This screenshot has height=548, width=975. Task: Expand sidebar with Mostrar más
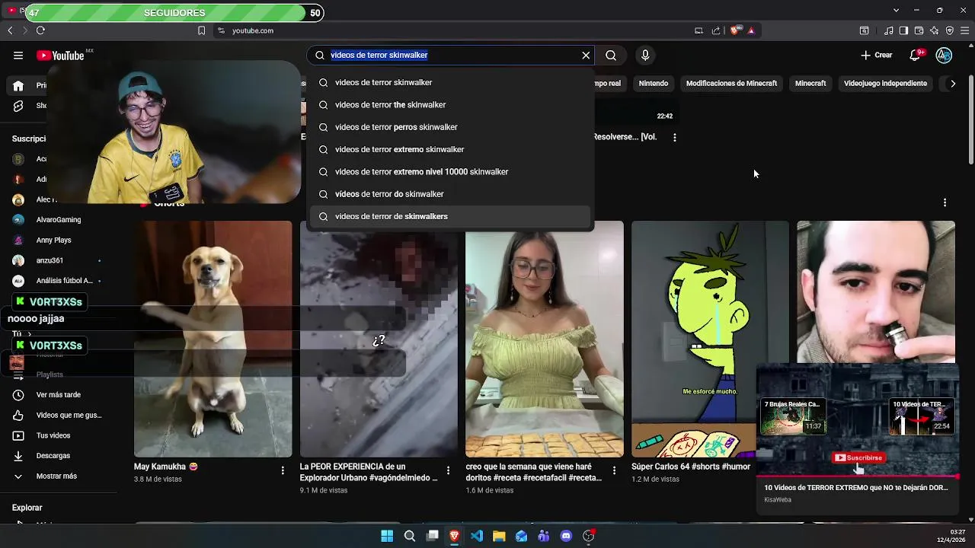coord(56,476)
